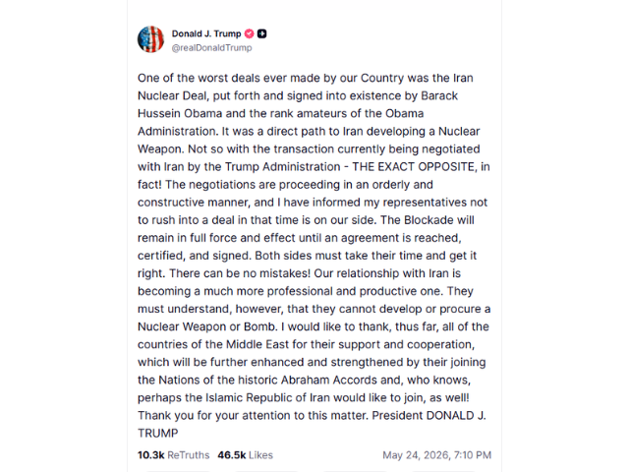This screenshot has width=629, height=472.
Task: Click the red verified checkmark badge
Action: click(x=249, y=33)
